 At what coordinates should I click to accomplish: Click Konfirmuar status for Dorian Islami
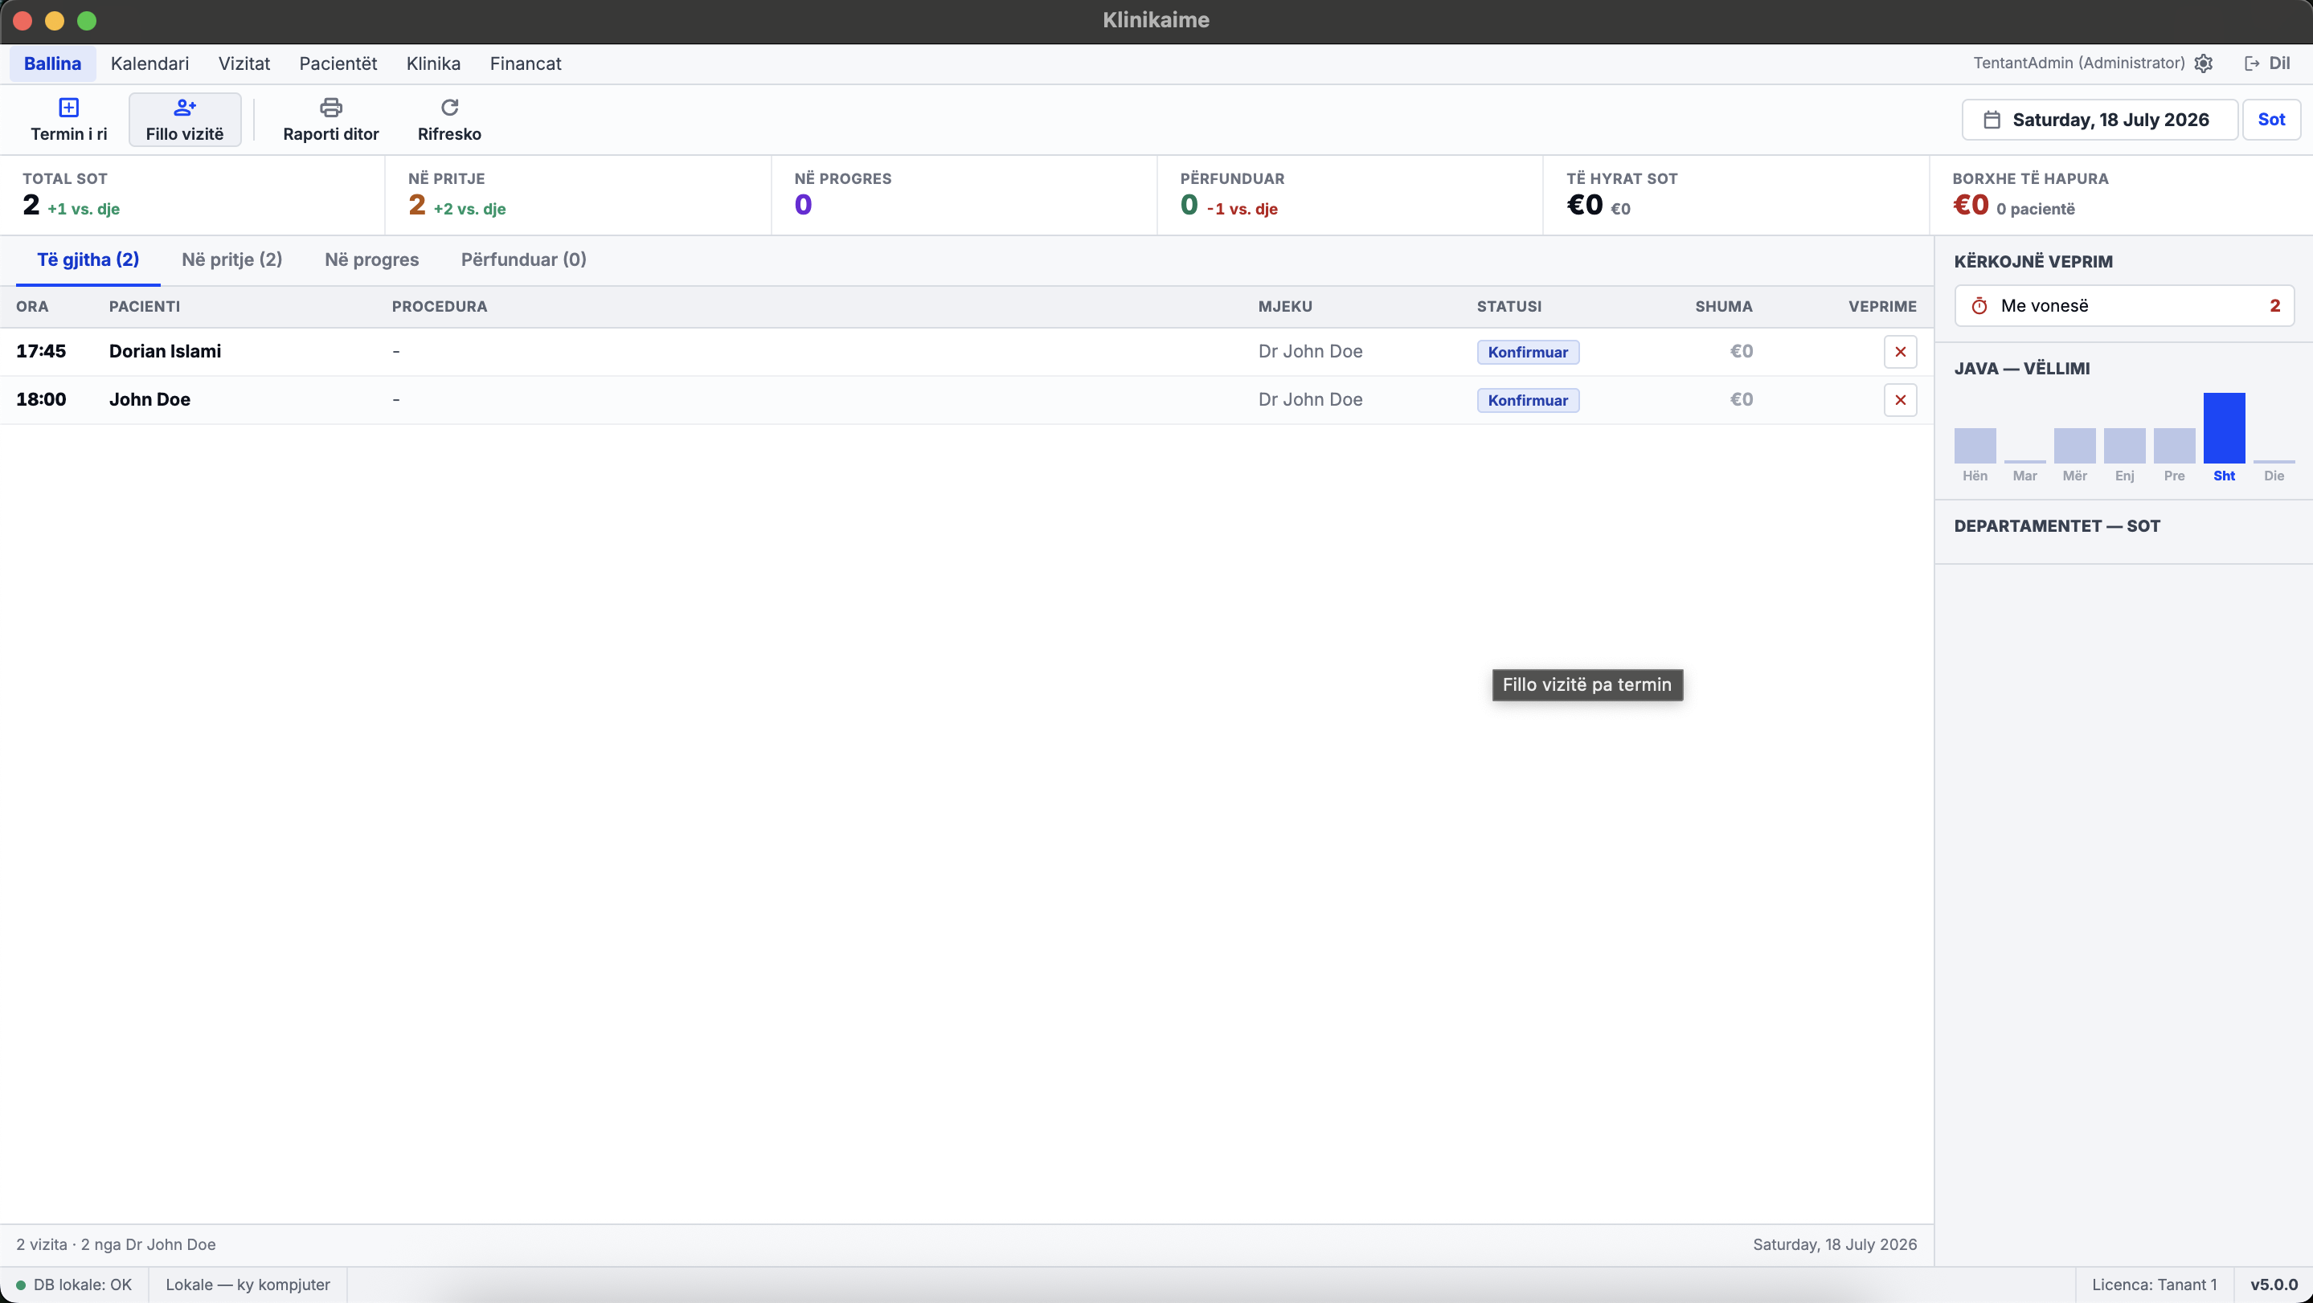pyautogui.click(x=1527, y=353)
